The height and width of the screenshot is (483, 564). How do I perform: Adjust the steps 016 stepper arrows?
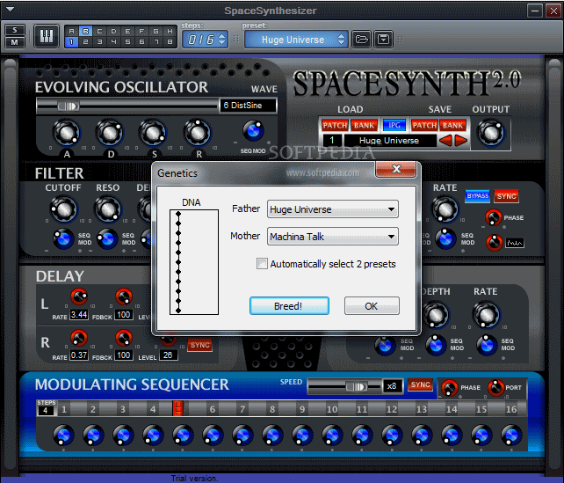click(222, 39)
